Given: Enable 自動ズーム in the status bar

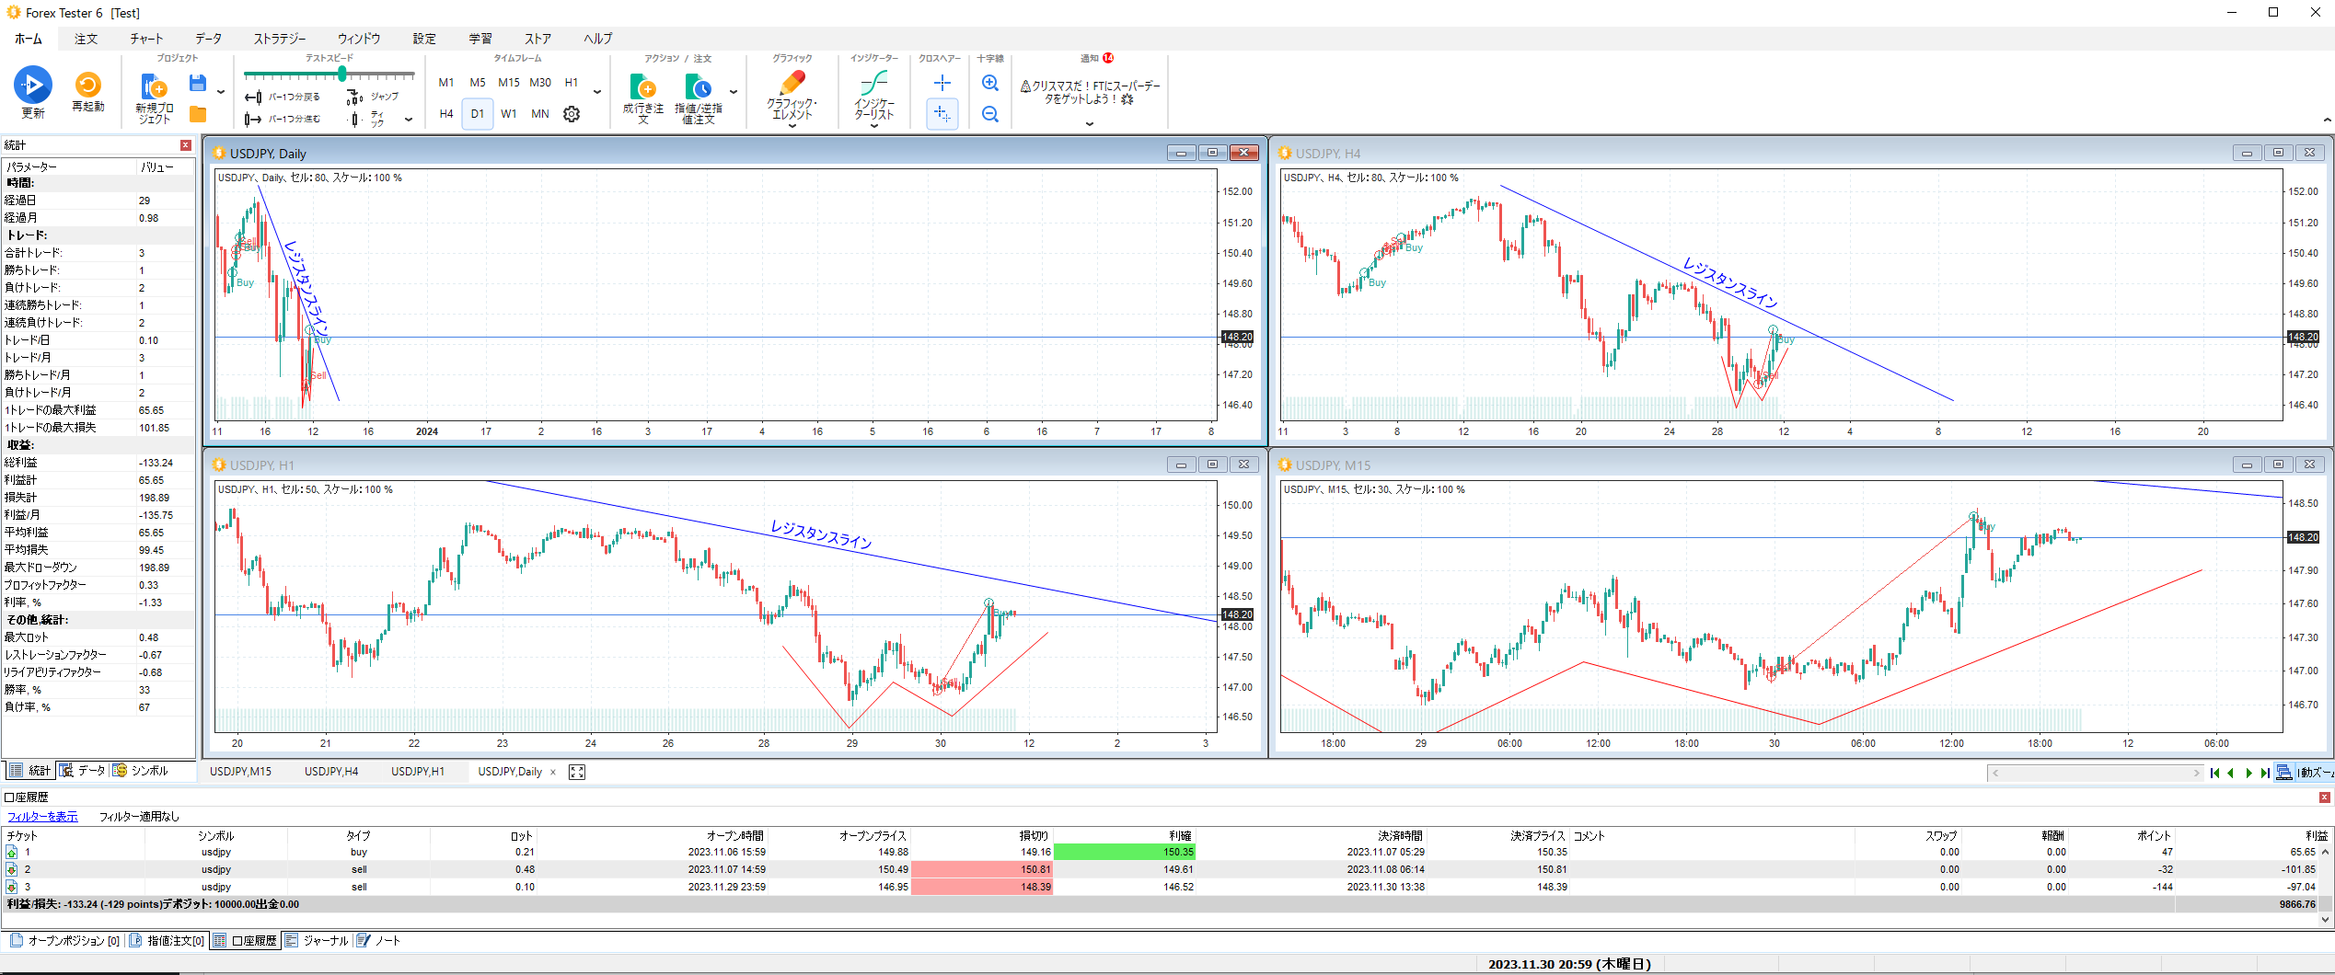Looking at the screenshot, I should tap(2310, 773).
